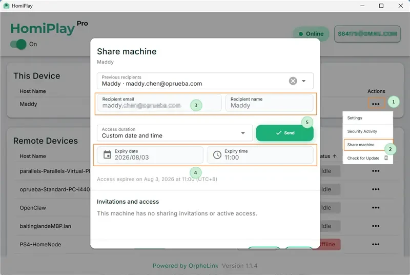Click Host Name header in Remote Devices
The width and height of the screenshot is (410, 275).
coord(33,156)
